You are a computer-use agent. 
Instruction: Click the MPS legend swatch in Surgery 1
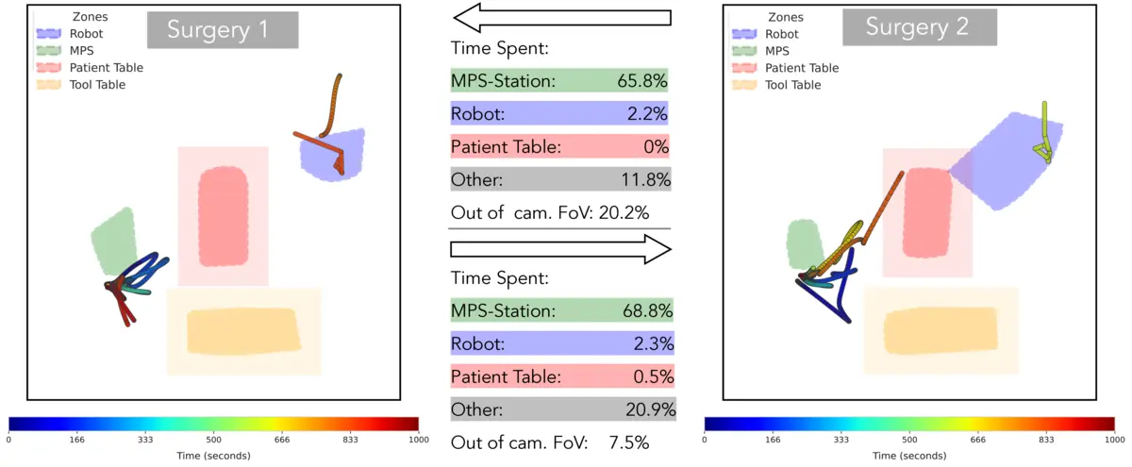[47, 51]
